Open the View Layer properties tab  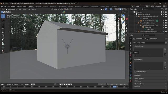click(x=130, y=49)
